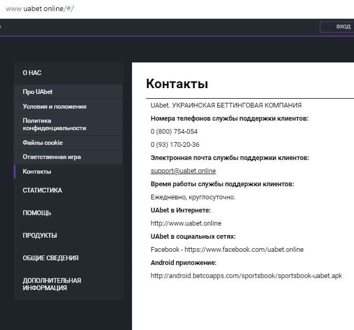Open Политика конфиденциальности page

tap(68, 124)
